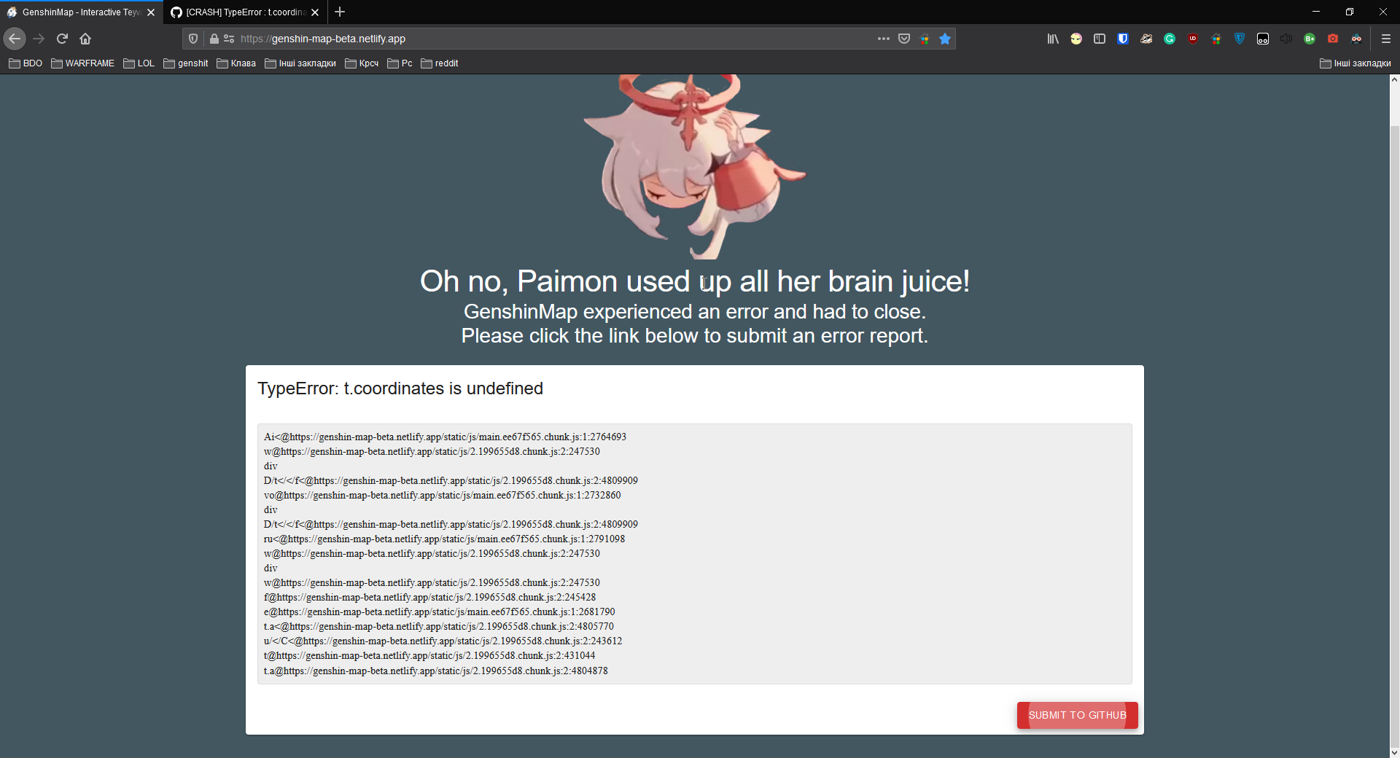The width and height of the screenshot is (1400, 758).
Task: Open uBlock Origin extension
Action: click(1193, 39)
